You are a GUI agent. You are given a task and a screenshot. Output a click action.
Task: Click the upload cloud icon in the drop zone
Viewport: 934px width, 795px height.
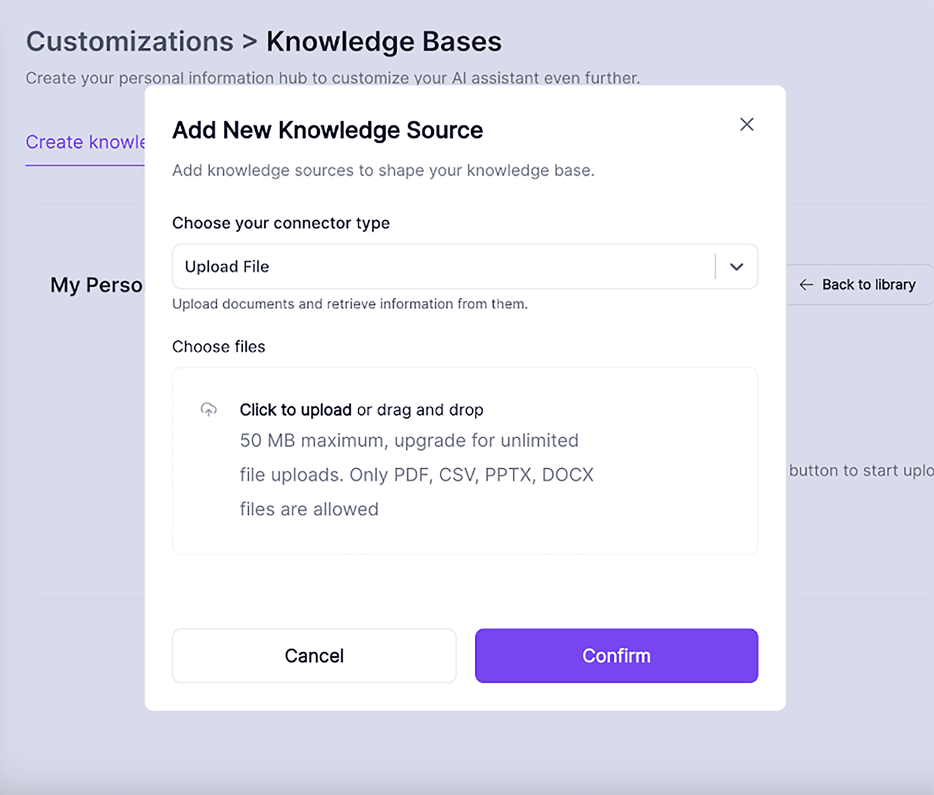click(209, 410)
